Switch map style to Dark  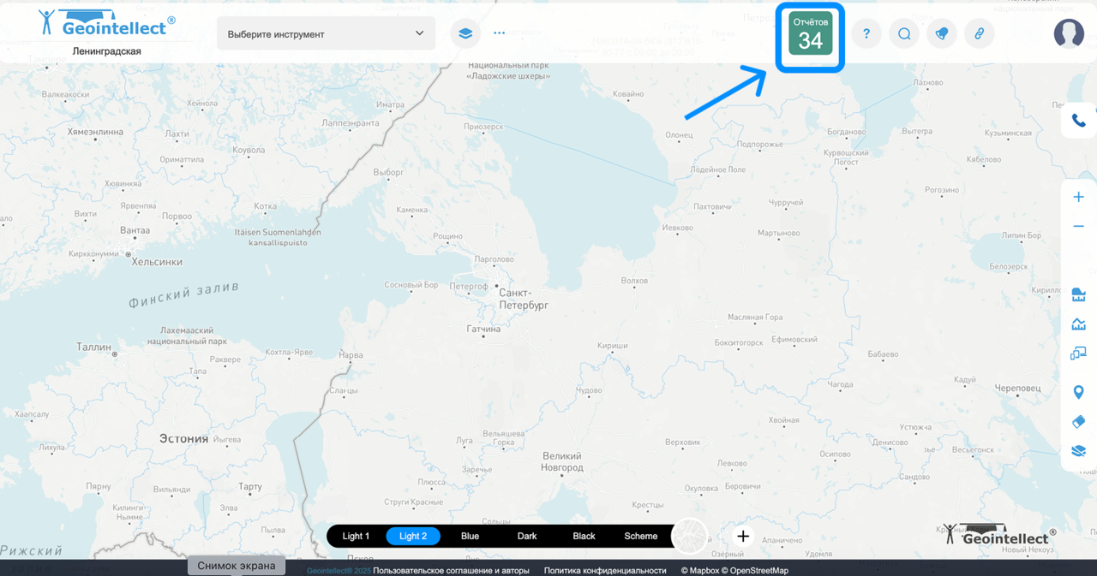point(527,537)
